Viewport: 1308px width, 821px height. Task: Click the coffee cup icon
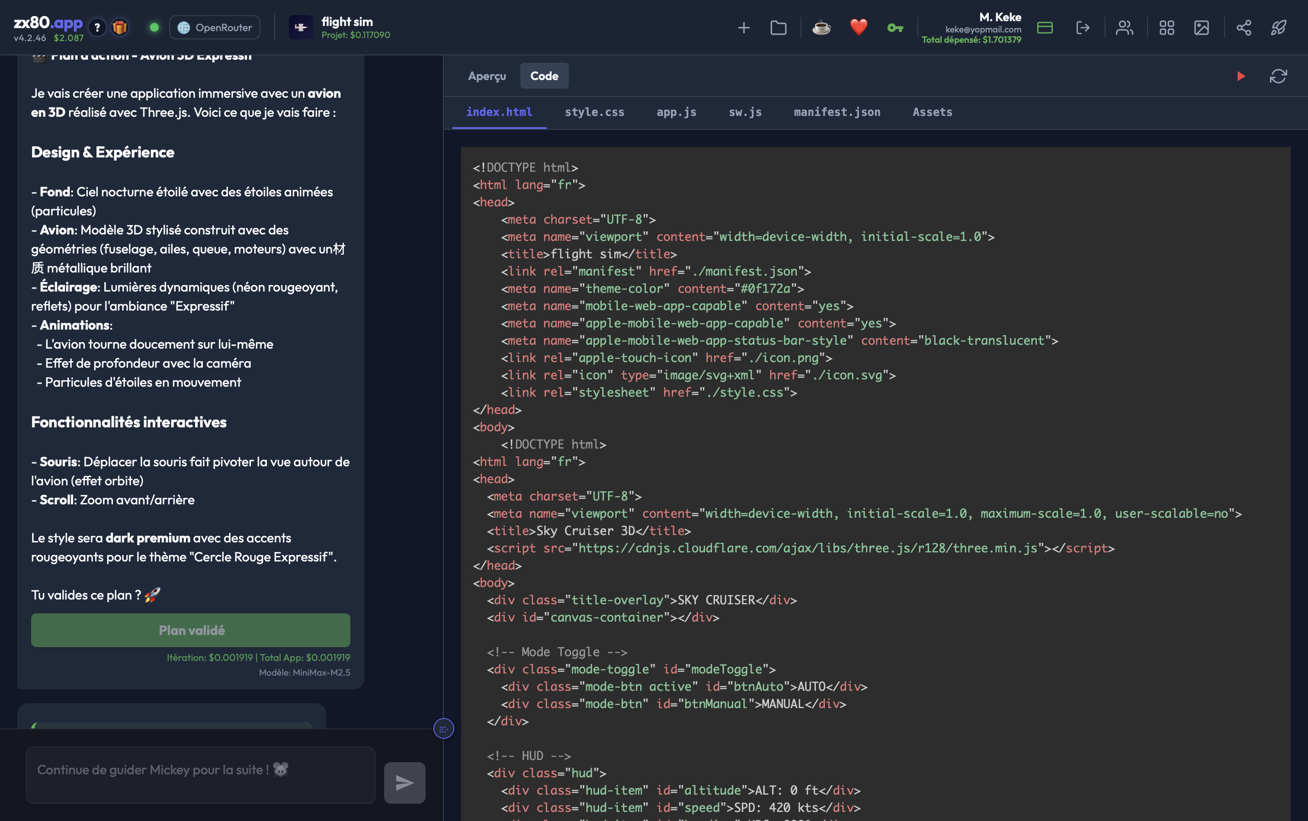click(x=821, y=27)
